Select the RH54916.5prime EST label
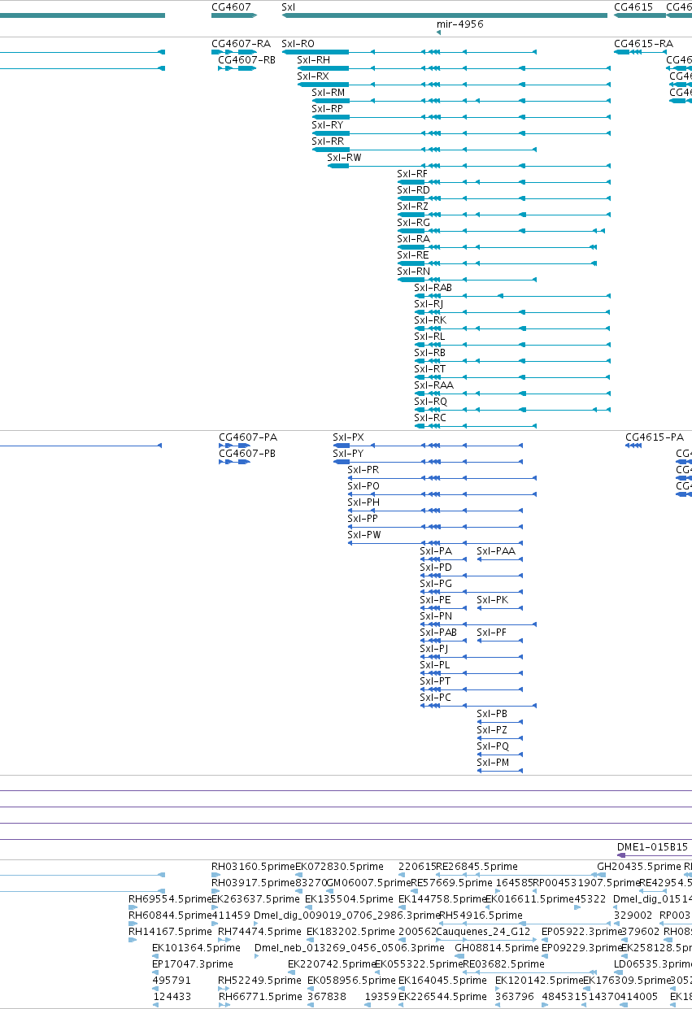 (x=481, y=915)
